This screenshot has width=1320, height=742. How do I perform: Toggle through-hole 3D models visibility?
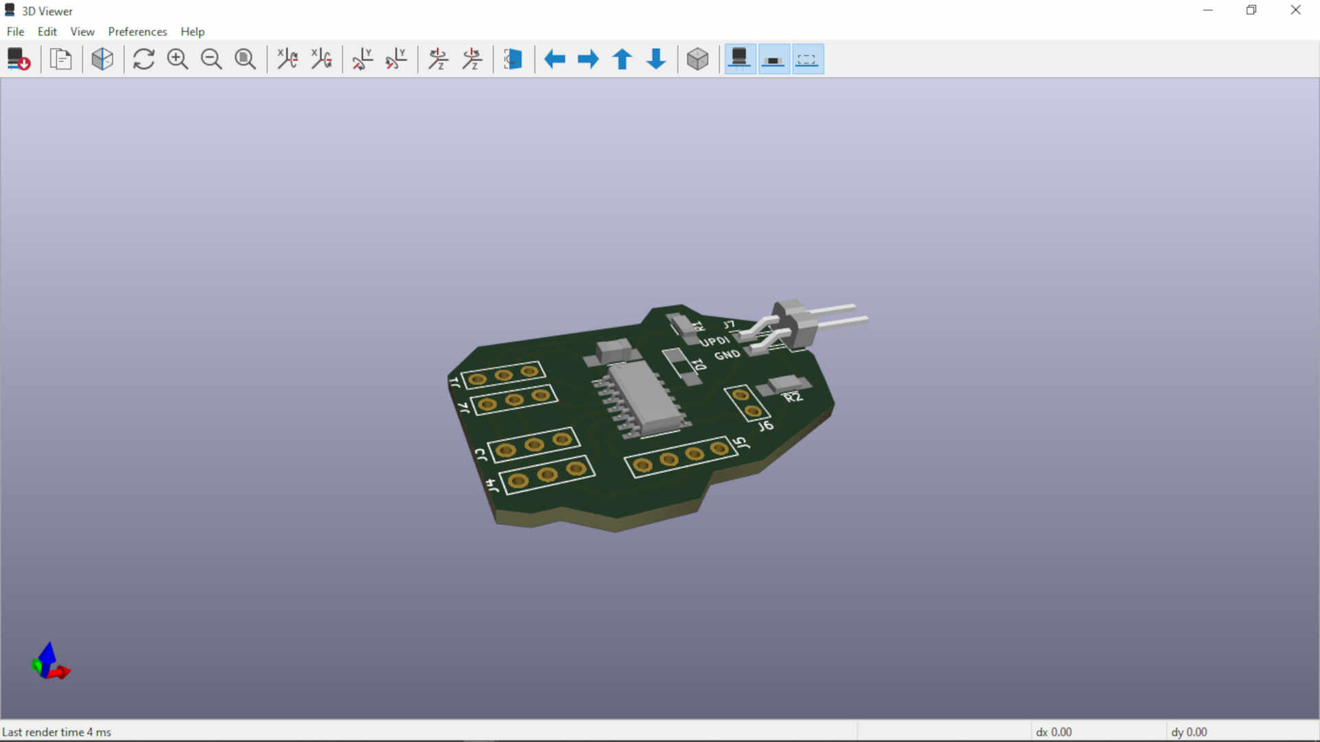(740, 59)
